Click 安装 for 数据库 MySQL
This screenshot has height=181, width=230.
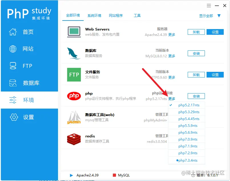(196, 53)
